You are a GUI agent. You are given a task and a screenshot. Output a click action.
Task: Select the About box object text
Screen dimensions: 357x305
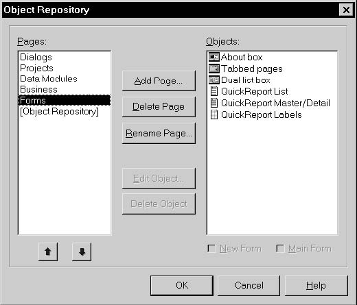pyautogui.click(x=242, y=57)
